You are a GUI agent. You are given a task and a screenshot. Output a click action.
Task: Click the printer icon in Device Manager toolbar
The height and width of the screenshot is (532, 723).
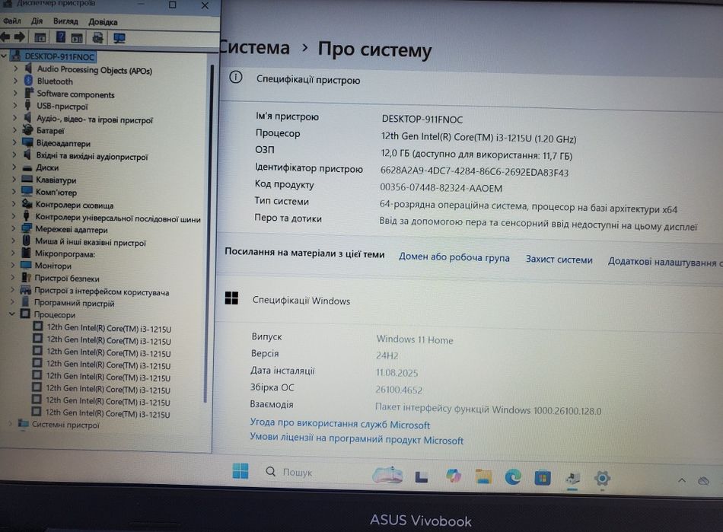point(97,37)
